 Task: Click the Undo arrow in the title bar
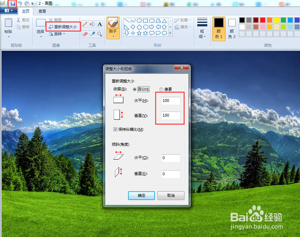click(x=20, y=3)
